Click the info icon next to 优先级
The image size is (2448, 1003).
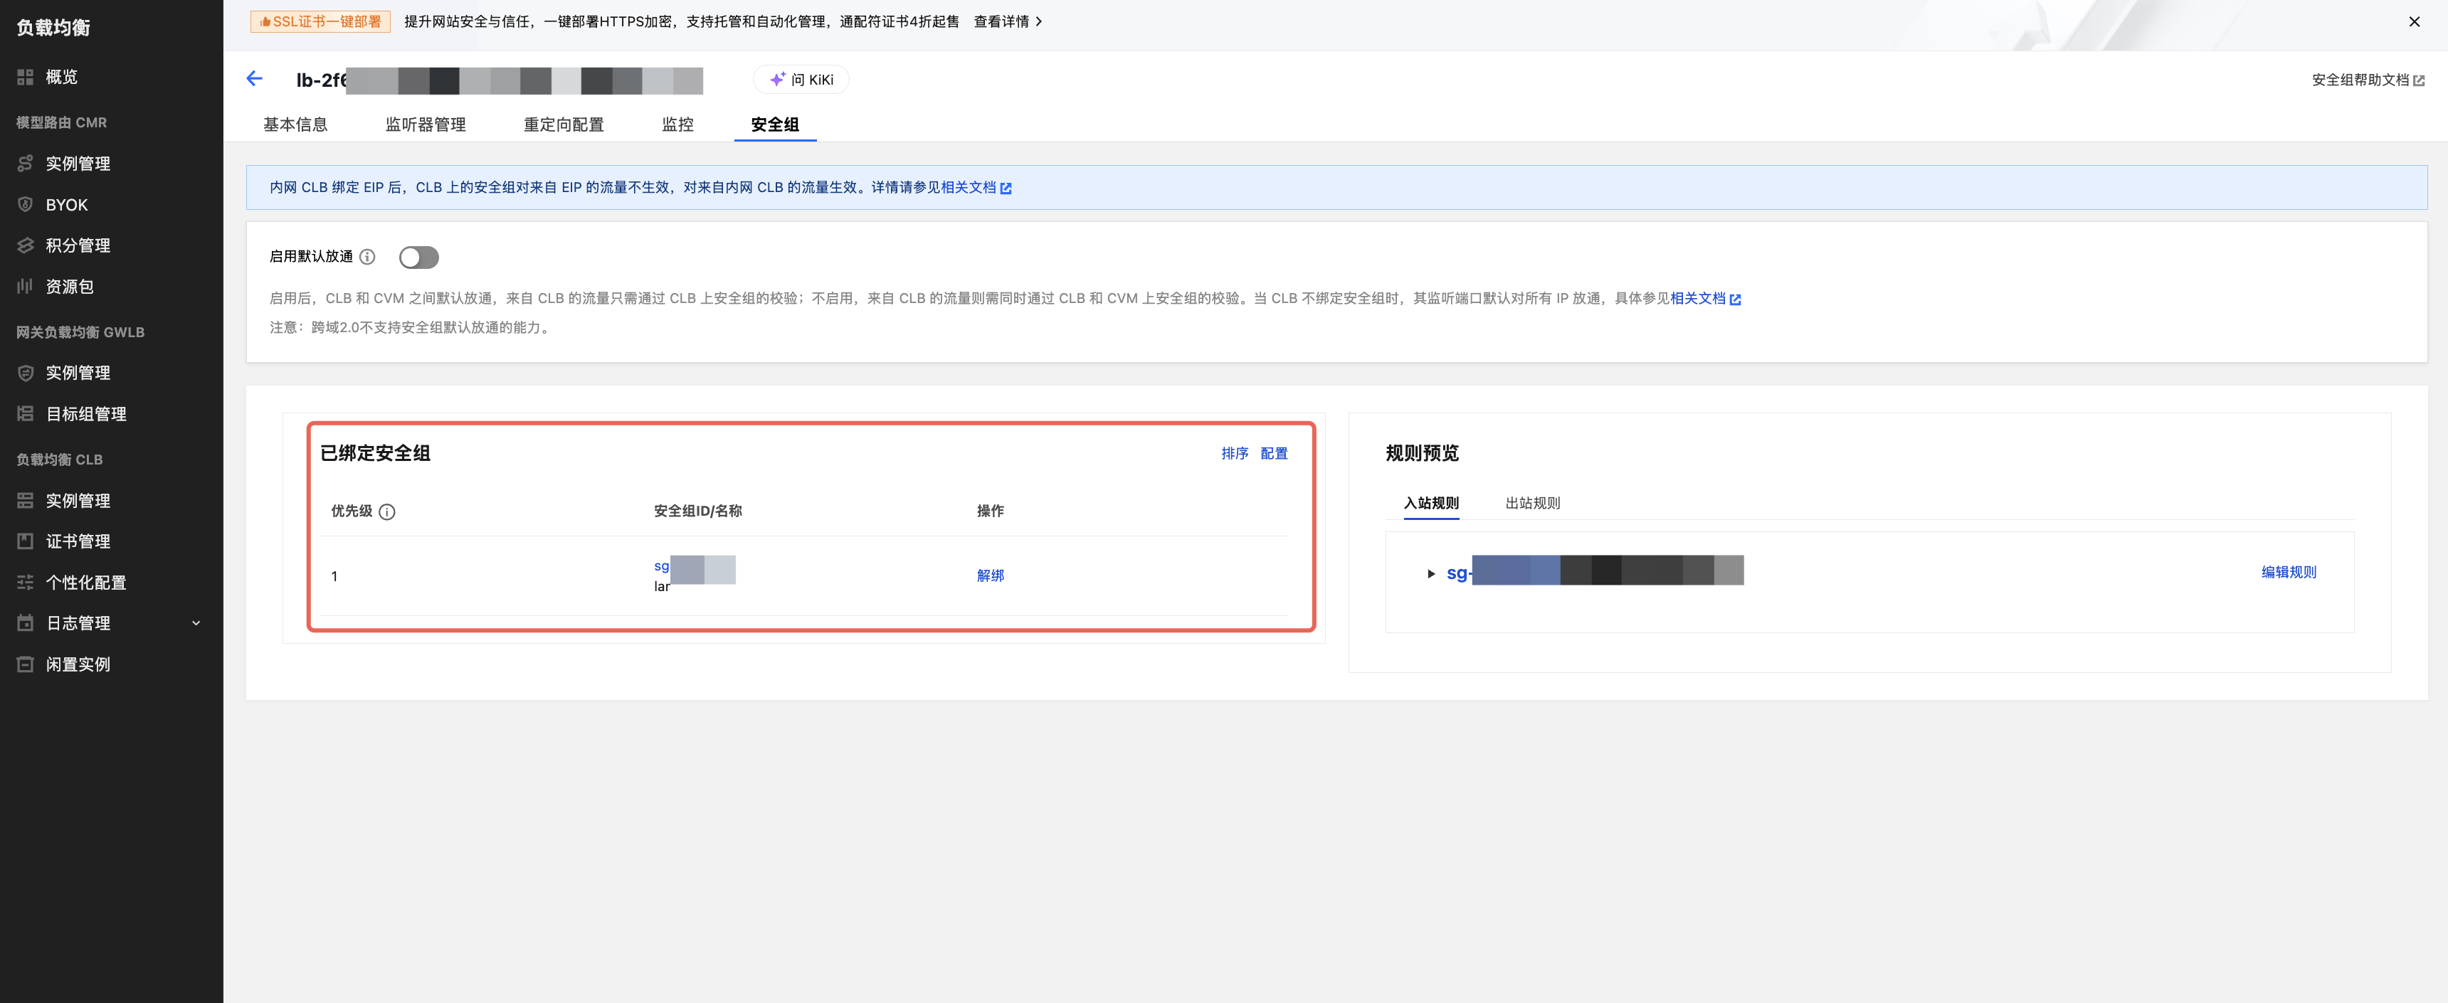[387, 512]
